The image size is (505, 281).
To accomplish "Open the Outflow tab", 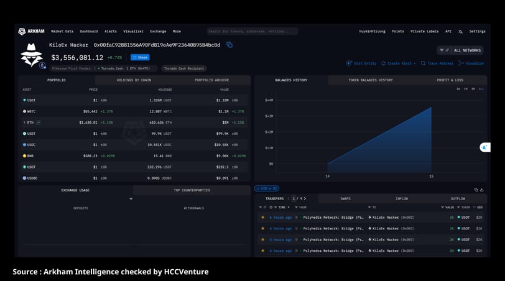I will point(458,198).
